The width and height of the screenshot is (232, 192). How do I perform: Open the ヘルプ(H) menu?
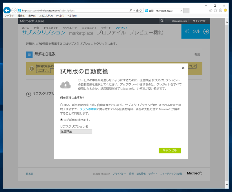(72, 16)
